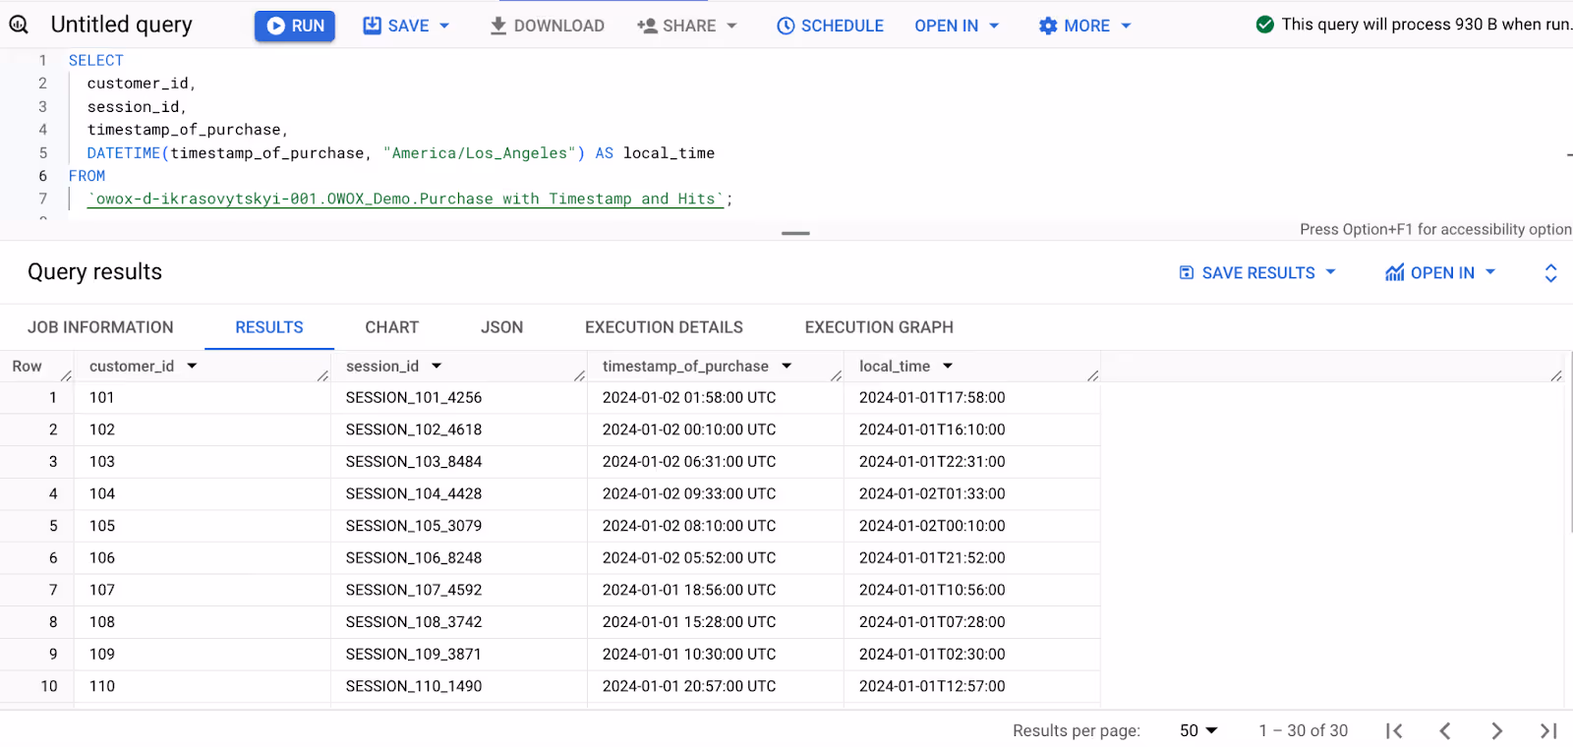
Task: Click SAVE RESULTS in the results panel
Action: (x=1257, y=272)
